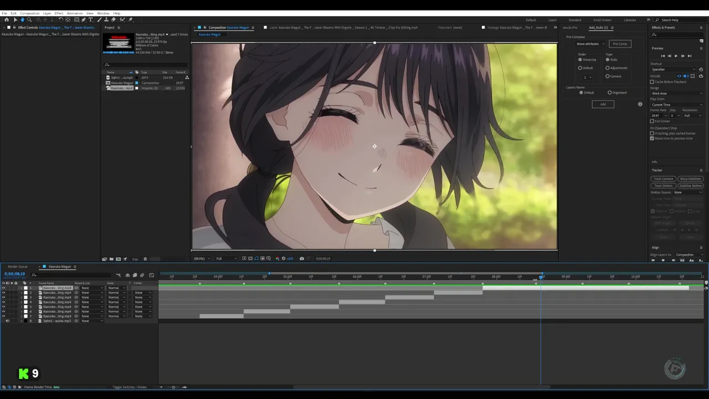709x399 pixels.
Task: Jump to first frame in Preview panel
Action: click(x=663, y=56)
